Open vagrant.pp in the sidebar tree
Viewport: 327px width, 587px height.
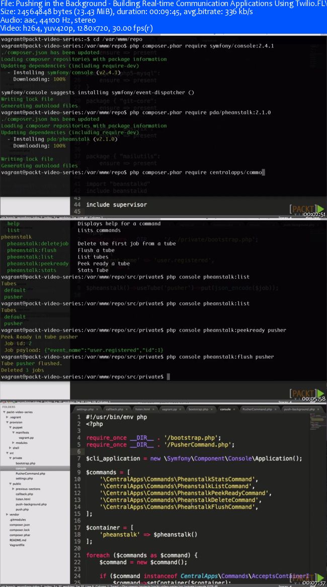(26, 438)
